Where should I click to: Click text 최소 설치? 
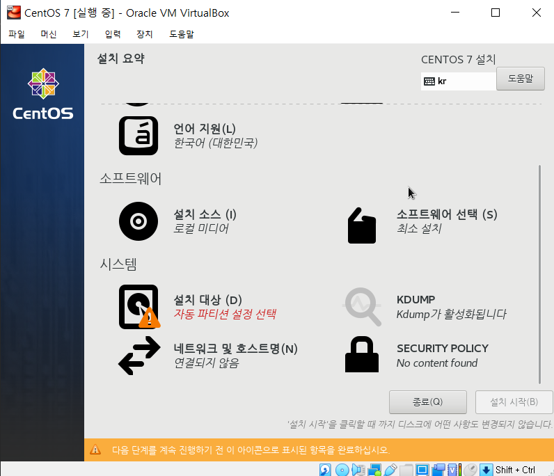tap(419, 228)
